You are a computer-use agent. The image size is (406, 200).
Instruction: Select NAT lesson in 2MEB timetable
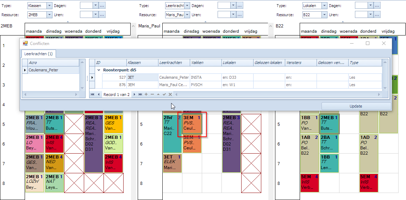[x=54, y=183]
